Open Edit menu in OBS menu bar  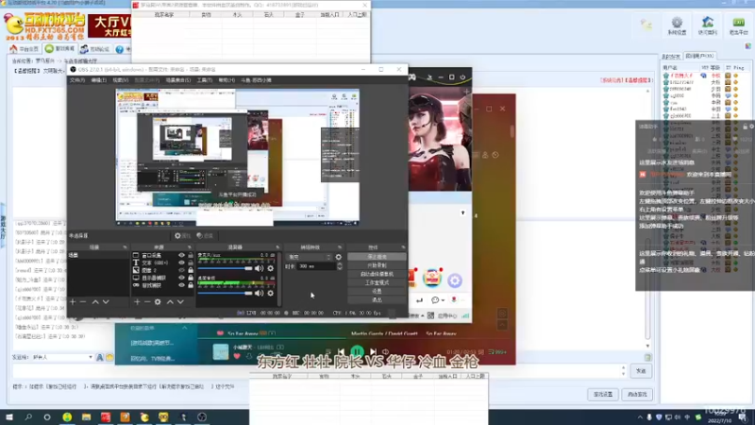(x=99, y=80)
